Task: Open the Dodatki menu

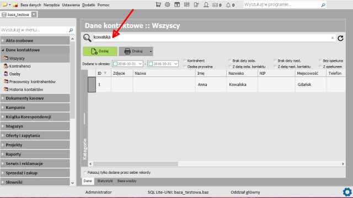Action: tap(88, 5)
